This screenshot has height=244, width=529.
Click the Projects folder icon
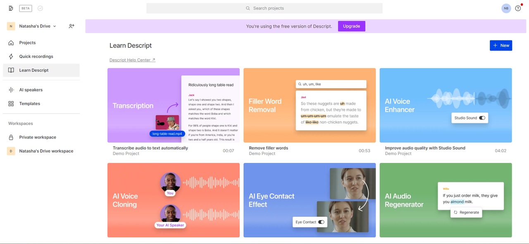pos(11,43)
